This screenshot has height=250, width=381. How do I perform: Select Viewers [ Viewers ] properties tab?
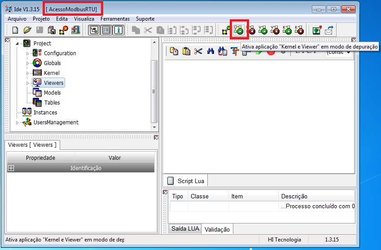[x=32, y=145]
